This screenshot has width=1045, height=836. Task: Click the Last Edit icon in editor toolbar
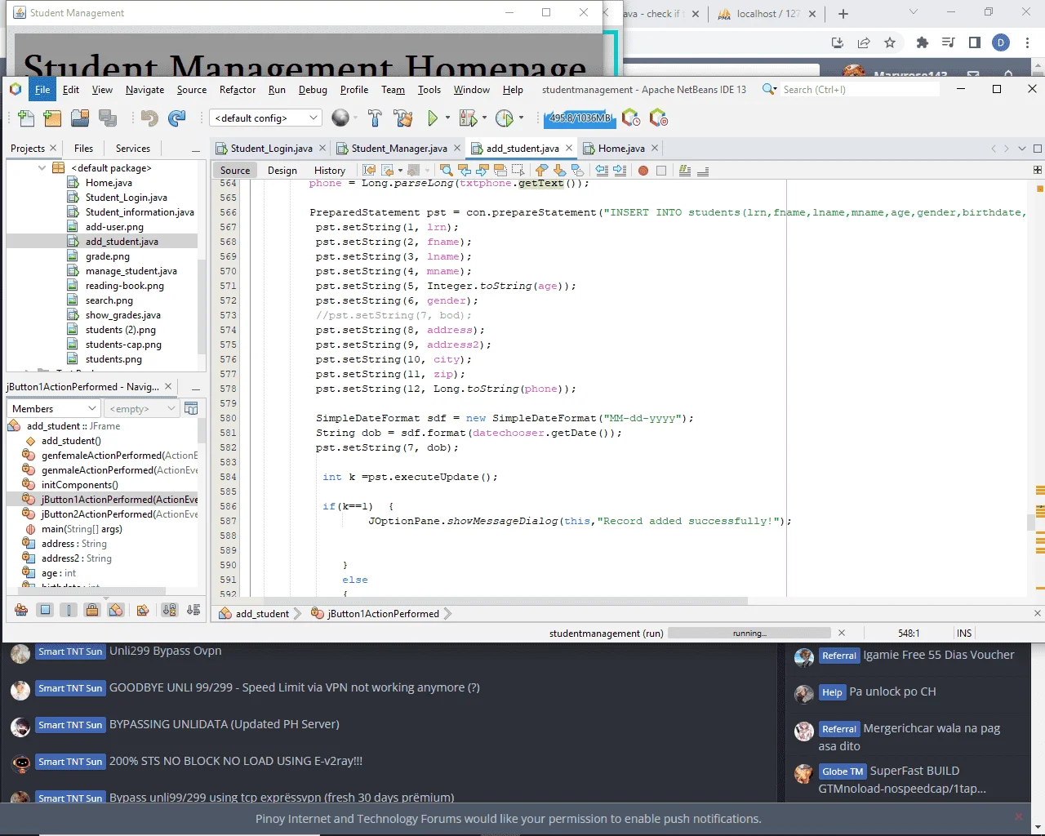pos(369,171)
